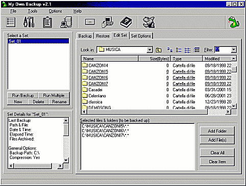Click the checklist toolbar icon
The width and height of the screenshot is (246, 186).
pyautogui.click(x=11, y=22)
